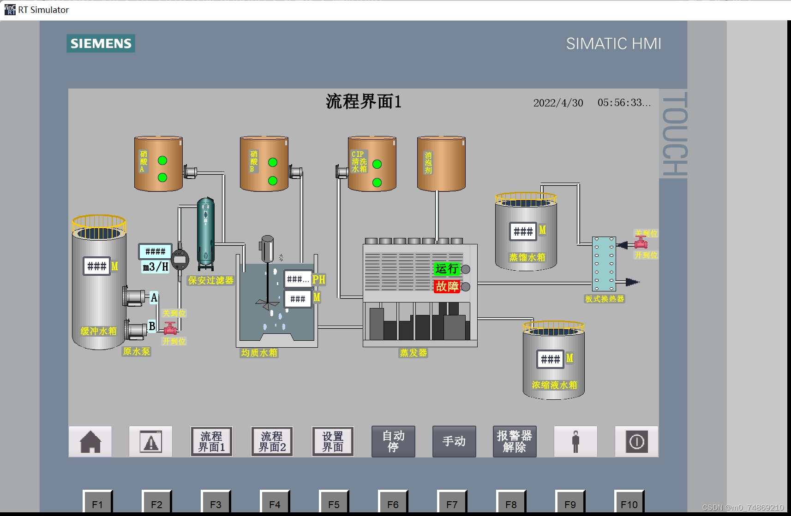Viewport: 791px width, 516px height.
Task: Select the 保安过滤器 security filter vessel
Action: [x=206, y=234]
